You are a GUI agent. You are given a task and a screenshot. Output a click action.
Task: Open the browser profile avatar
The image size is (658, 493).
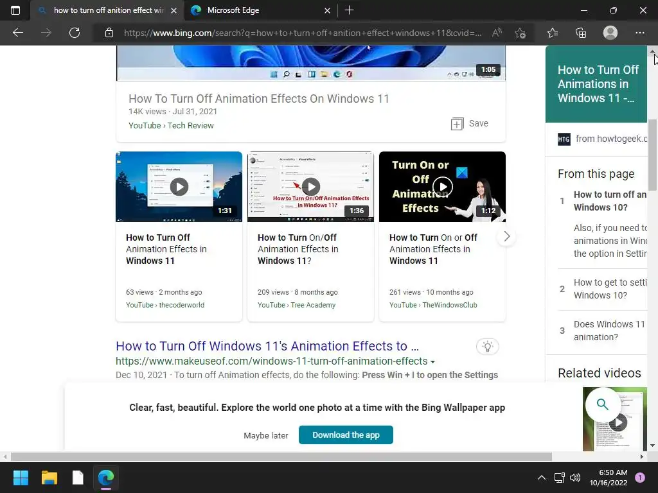pos(610,33)
